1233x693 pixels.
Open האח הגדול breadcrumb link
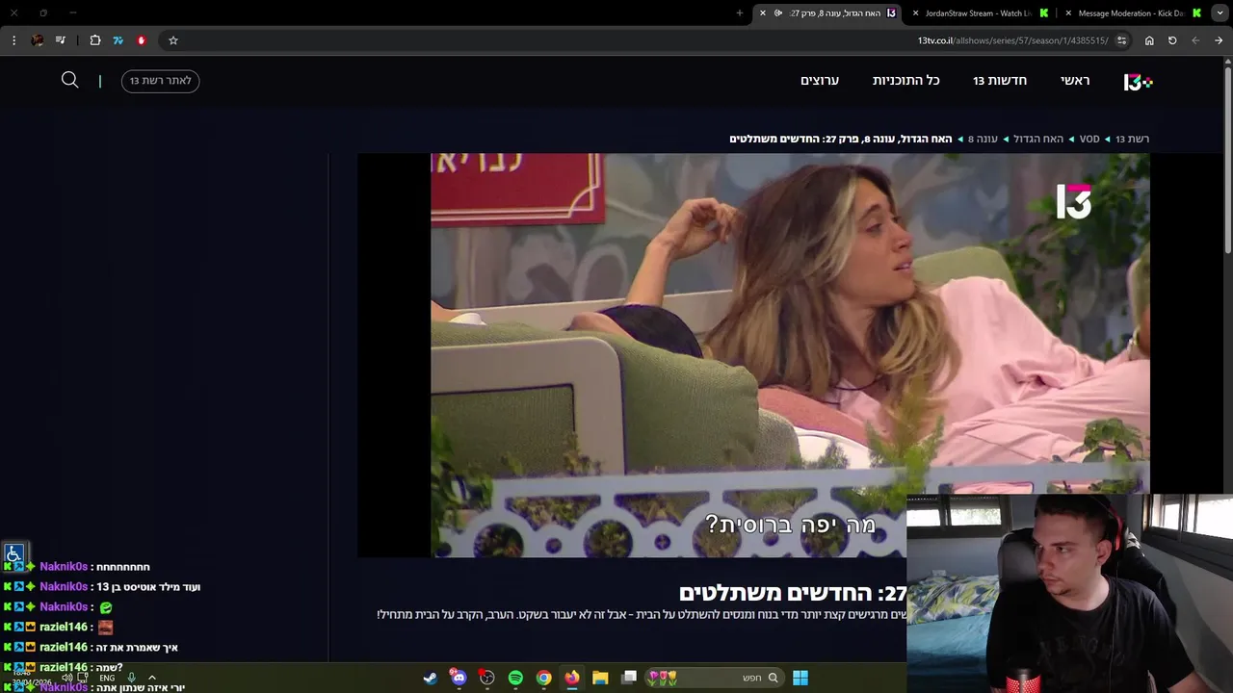pos(1038,139)
